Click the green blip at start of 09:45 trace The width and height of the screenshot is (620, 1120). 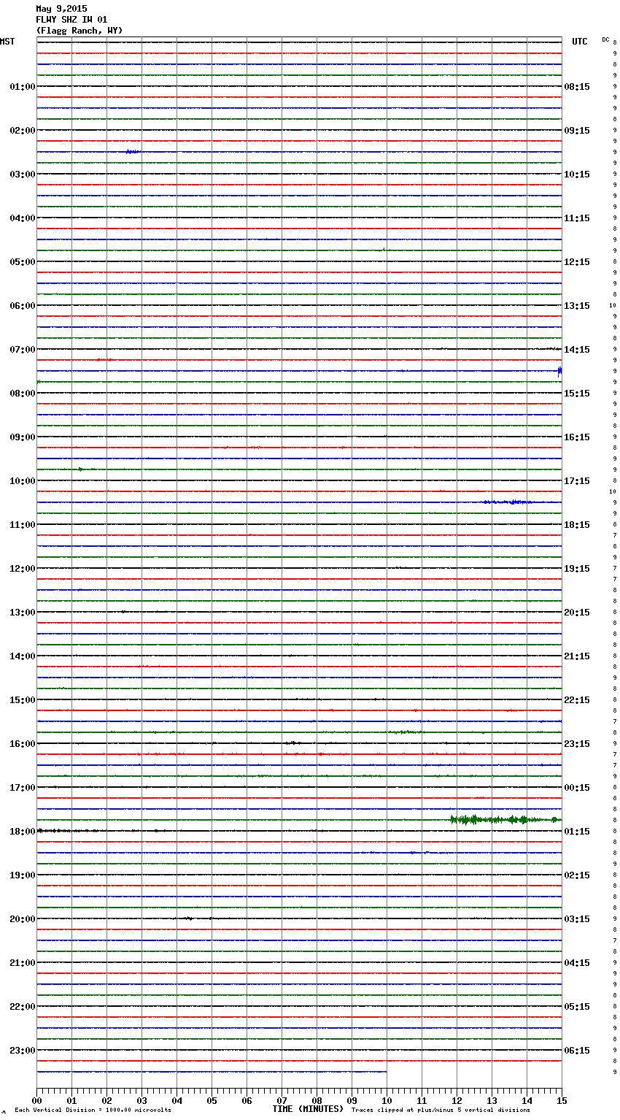click(82, 469)
